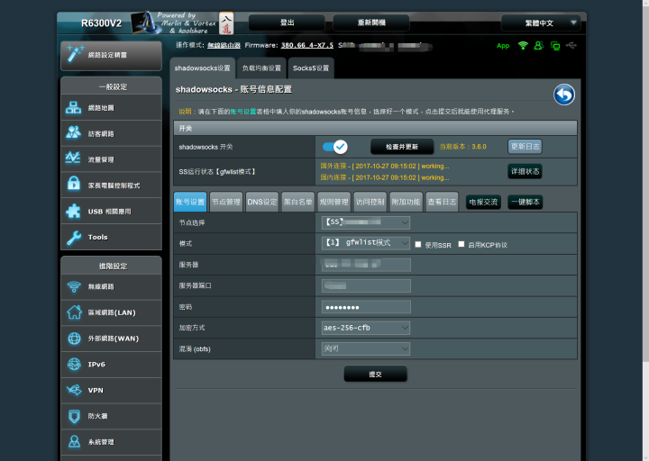Open the aes-256-cfb encryption dropdown
This screenshot has height=461, width=649.
[x=366, y=328]
